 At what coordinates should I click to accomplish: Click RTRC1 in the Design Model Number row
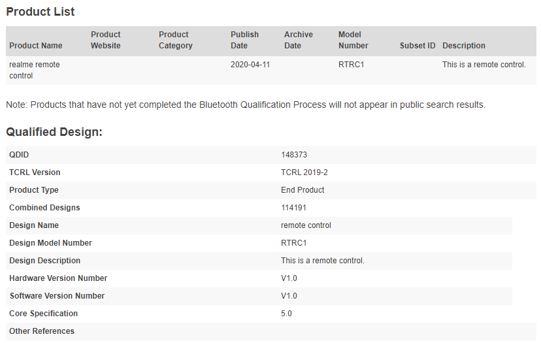click(293, 242)
